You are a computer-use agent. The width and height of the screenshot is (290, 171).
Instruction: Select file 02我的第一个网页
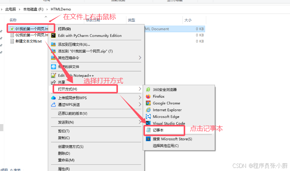point(32,35)
